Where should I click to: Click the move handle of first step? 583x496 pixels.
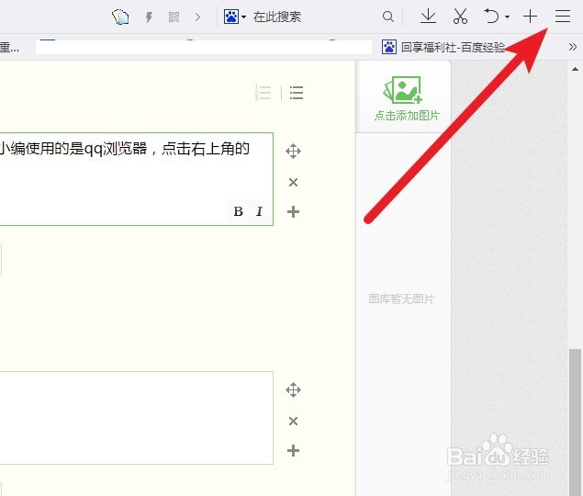point(294,151)
